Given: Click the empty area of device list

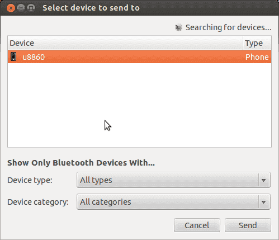Looking at the screenshot, I should pyautogui.click(x=139, y=105).
